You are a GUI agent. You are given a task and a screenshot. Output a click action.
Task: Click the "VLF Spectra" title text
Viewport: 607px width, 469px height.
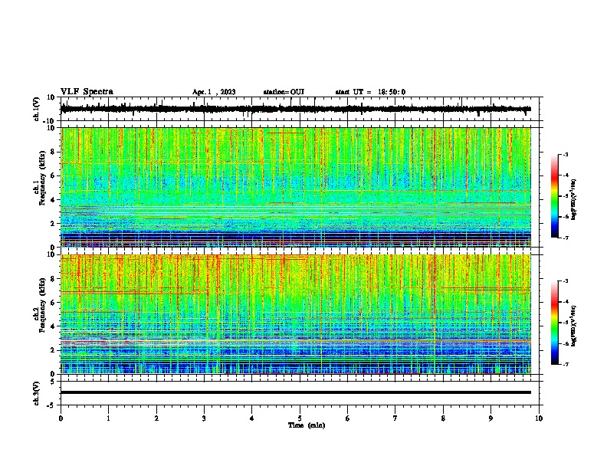point(87,92)
